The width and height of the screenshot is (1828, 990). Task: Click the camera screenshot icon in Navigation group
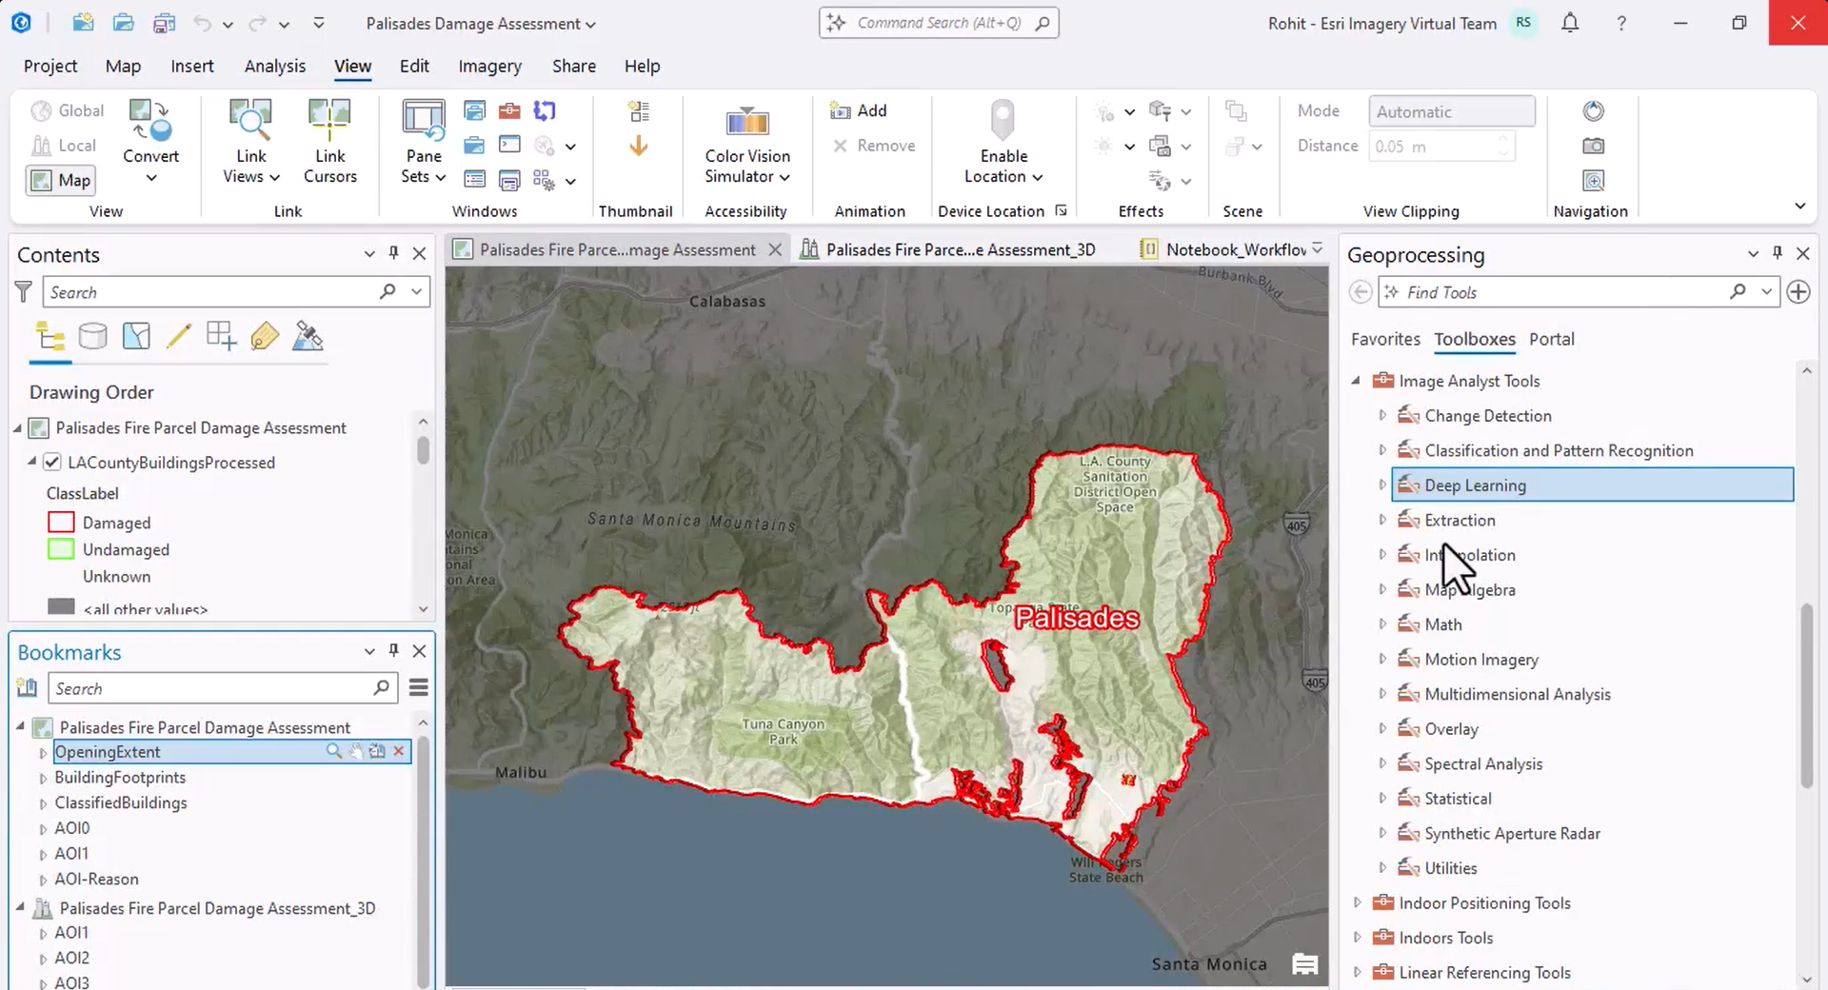tap(1593, 145)
